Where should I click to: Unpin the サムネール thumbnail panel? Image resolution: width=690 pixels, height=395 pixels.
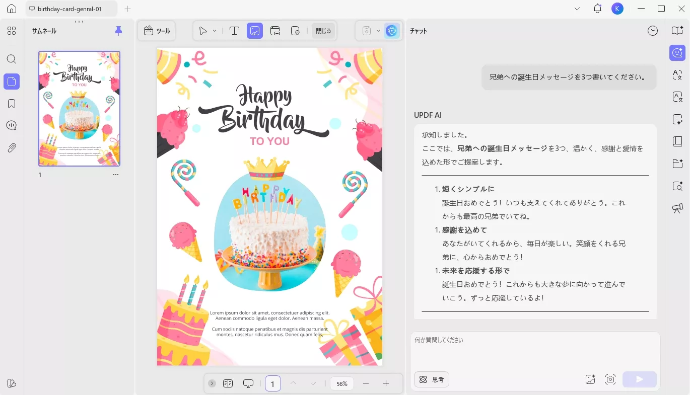click(118, 31)
